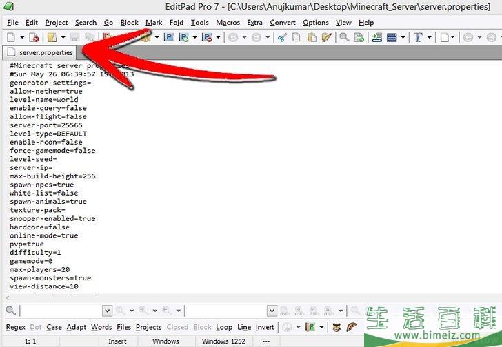The height and width of the screenshot is (347, 502).
Task: Expand the green F fold dropdown arrow
Action: click(321, 327)
